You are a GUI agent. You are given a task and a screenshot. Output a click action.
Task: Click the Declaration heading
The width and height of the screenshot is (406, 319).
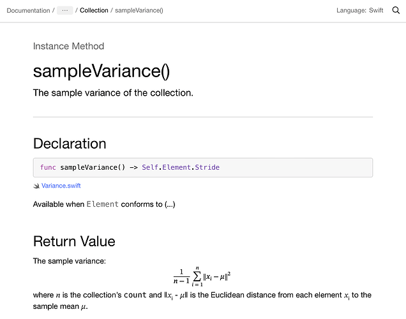click(x=70, y=144)
